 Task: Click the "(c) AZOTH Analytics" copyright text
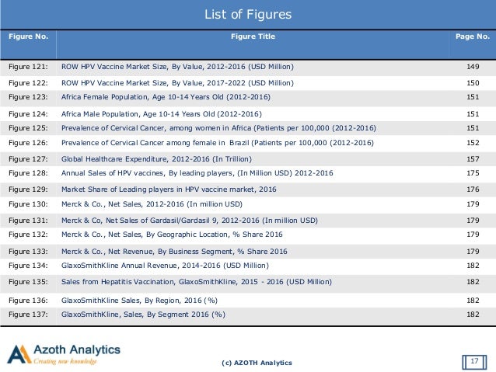click(257, 363)
